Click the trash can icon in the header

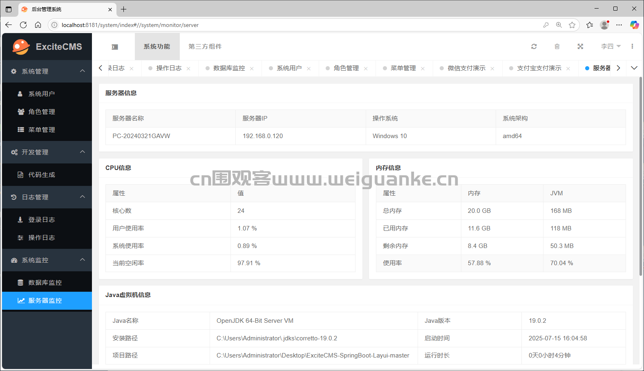[557, 47]
